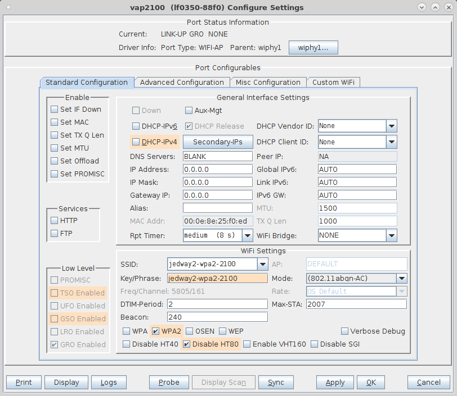Open the Rpt Timer dropdown
The image size is (457, 396).
[247, 235]
